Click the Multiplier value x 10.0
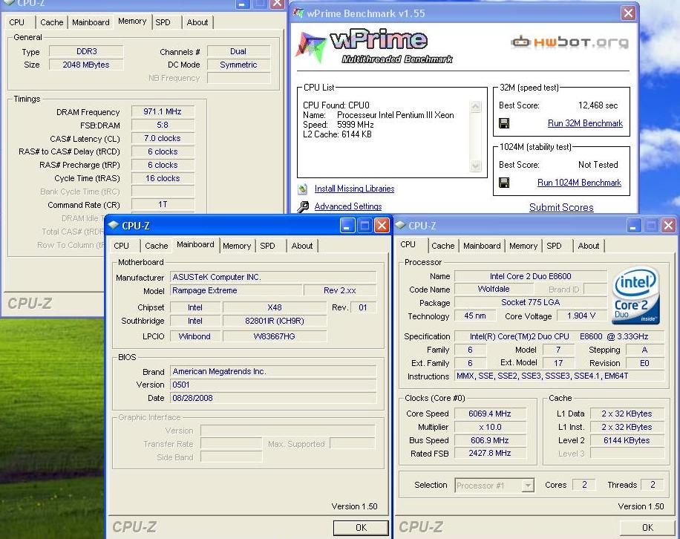 [x=490, y=427]
